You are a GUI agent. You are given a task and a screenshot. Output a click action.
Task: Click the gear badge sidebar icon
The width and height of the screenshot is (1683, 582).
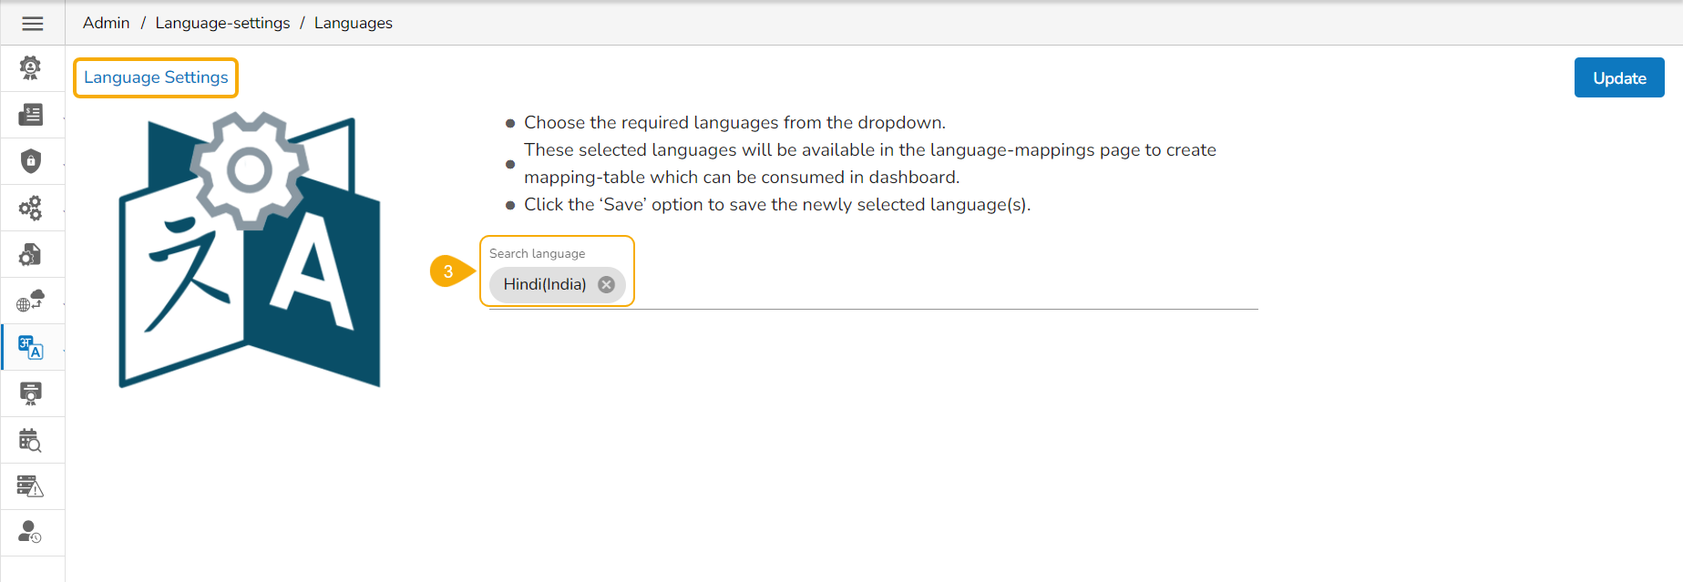tap(31, 67)
